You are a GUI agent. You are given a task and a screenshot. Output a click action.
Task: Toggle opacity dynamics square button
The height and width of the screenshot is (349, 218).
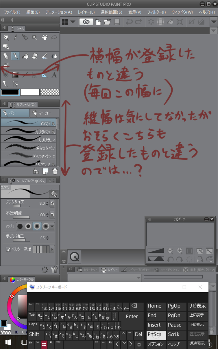(x=52, y=215)
